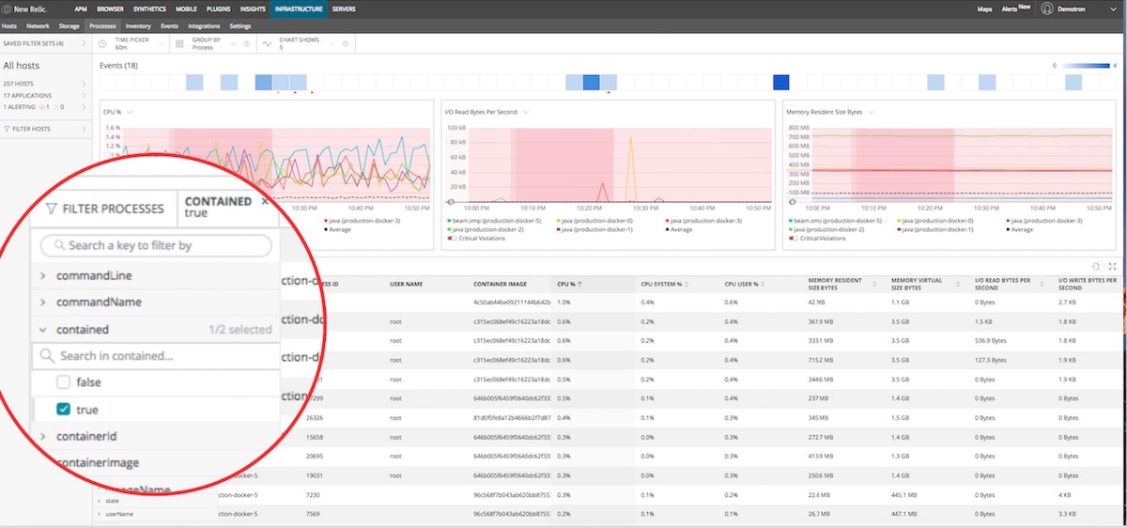Image resolution: width=1127 pixels, height=528 pixels.
Task: Expand the userName filter key
Action: 100,514
